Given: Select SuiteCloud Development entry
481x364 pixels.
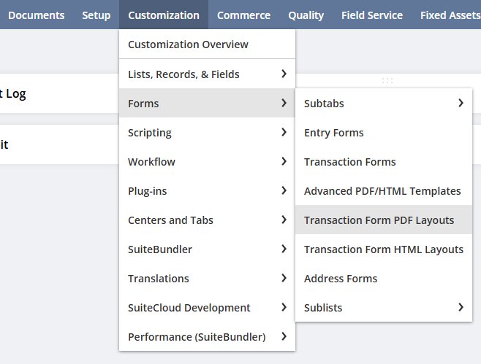Looking at the screenshot, I should tap(207, 307).
